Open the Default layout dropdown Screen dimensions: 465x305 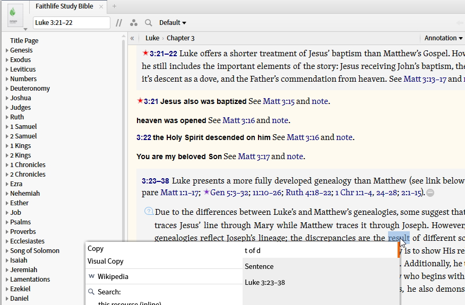pyautogui.click(x=173, y=23)
